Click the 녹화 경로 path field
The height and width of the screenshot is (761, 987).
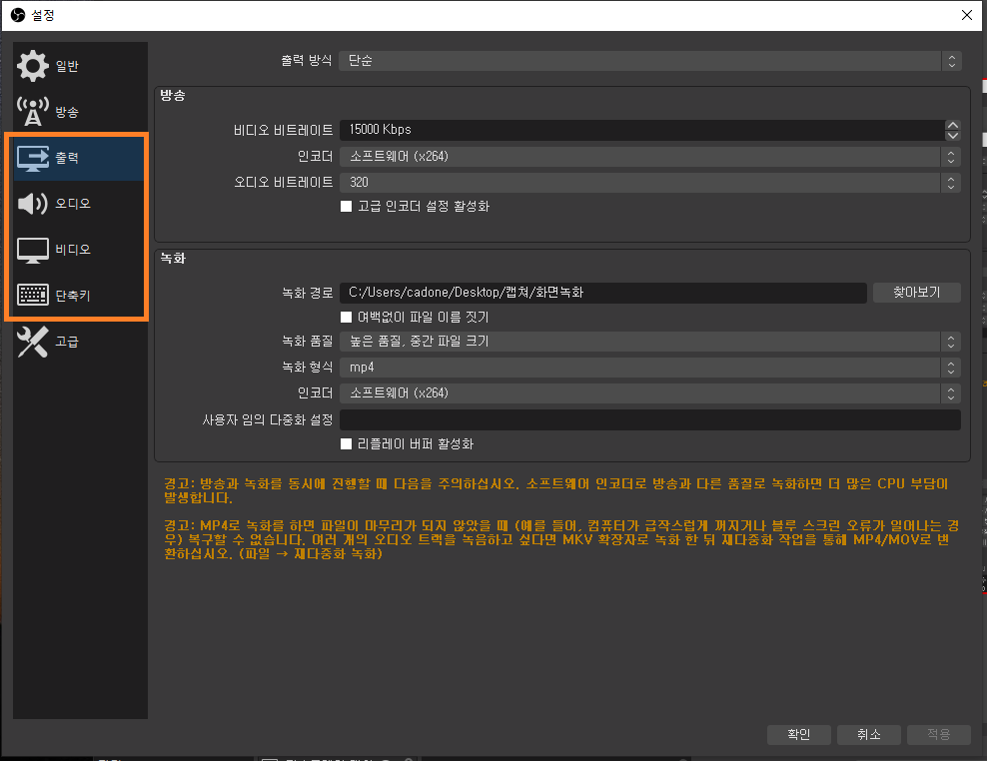pyautogui.click(x=603, y=293)
